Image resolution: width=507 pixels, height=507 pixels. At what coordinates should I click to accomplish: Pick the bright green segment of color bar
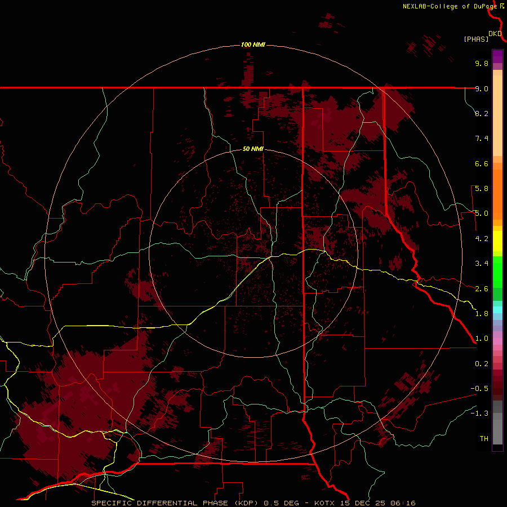497,272
